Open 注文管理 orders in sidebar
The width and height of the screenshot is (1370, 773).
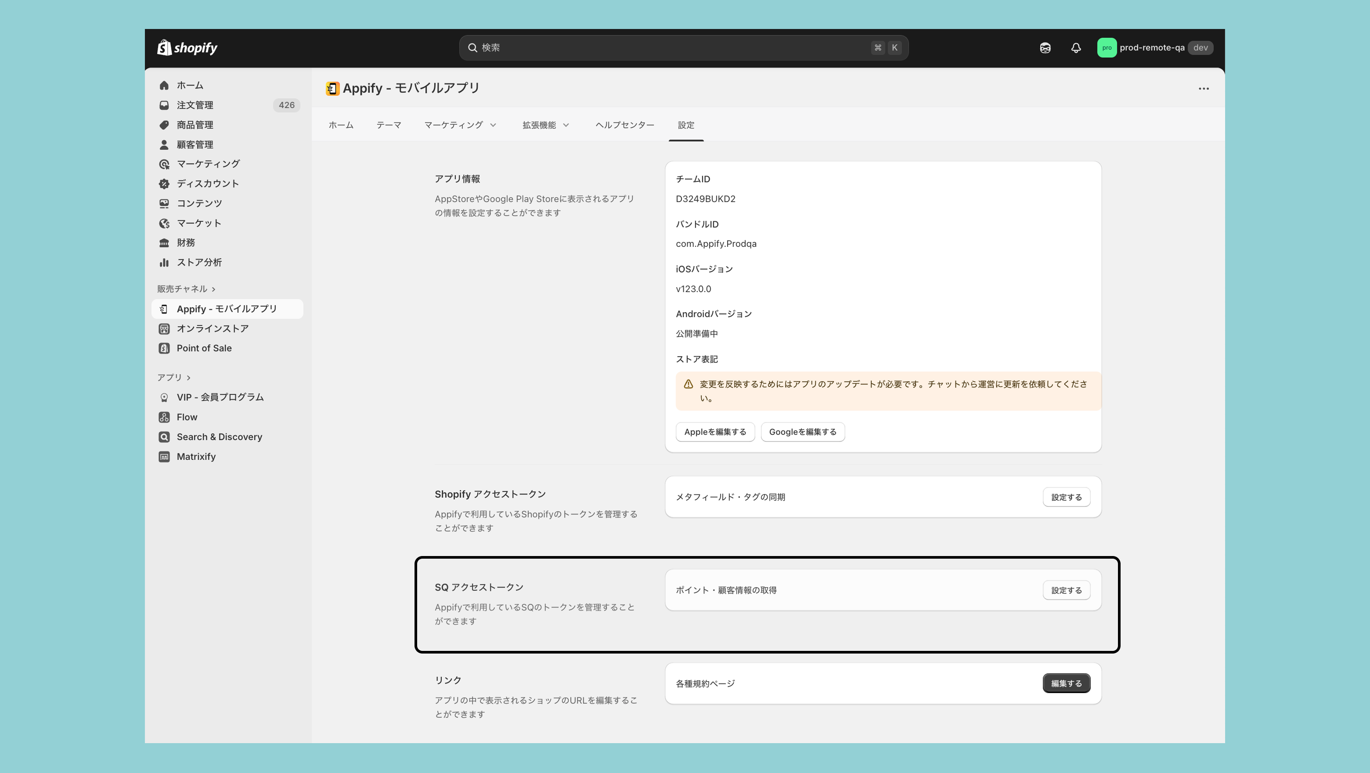coord(195,105)
